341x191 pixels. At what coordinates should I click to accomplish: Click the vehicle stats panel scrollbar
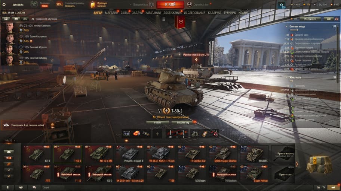338,76
